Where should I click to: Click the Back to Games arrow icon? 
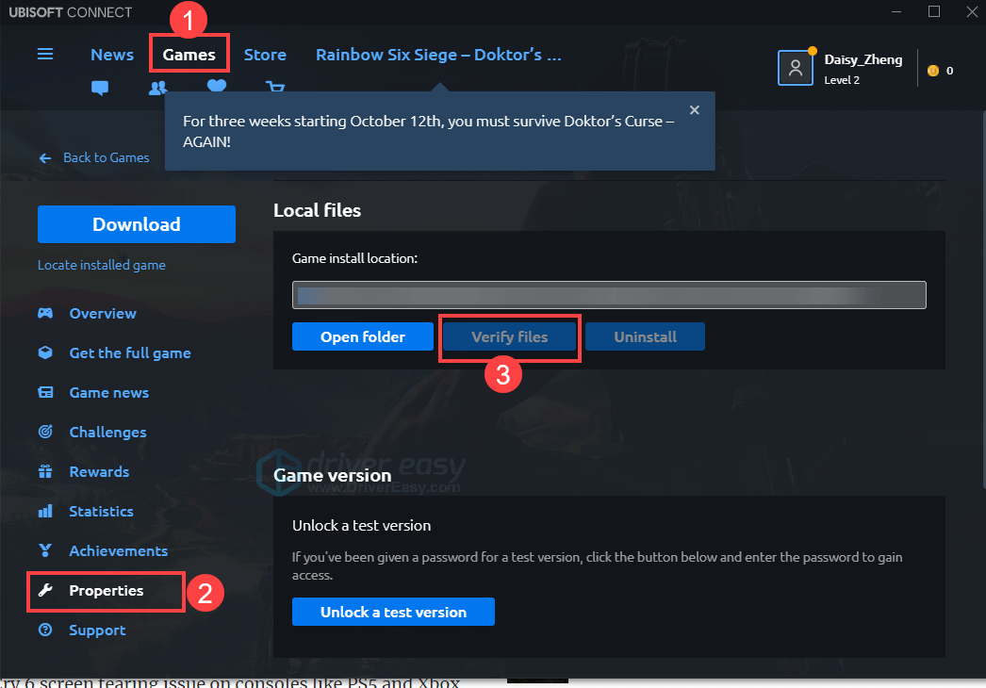coord(45,157)
